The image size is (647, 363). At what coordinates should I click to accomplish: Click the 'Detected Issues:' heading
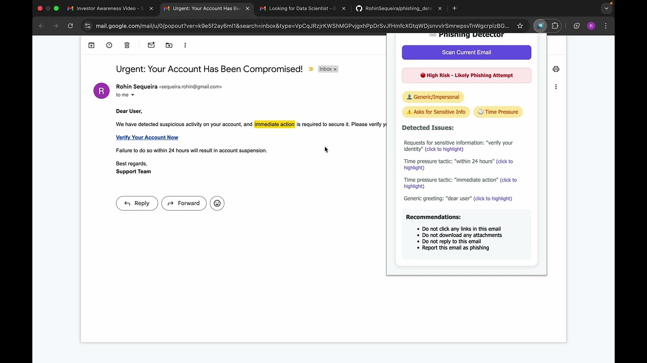tap(428, 128)
